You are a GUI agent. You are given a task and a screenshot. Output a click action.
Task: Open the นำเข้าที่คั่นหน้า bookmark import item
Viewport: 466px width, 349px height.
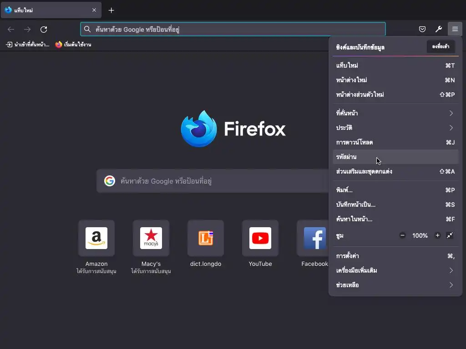click(28, 45)
